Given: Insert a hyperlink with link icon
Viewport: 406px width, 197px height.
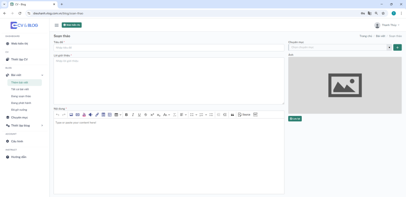Looking at the screenshot, I should (97, 115).
